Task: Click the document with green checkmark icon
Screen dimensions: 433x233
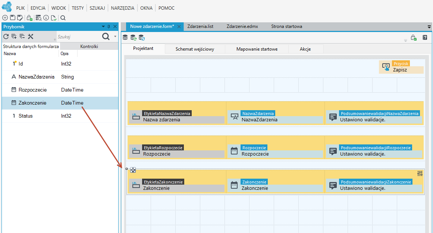Action: (x=54, y=18)
